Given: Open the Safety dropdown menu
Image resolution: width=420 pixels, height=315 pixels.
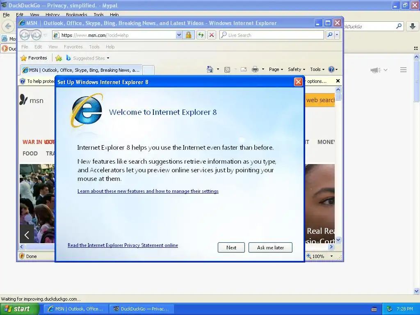Looking at the screenshot, I should pos(297,69).
